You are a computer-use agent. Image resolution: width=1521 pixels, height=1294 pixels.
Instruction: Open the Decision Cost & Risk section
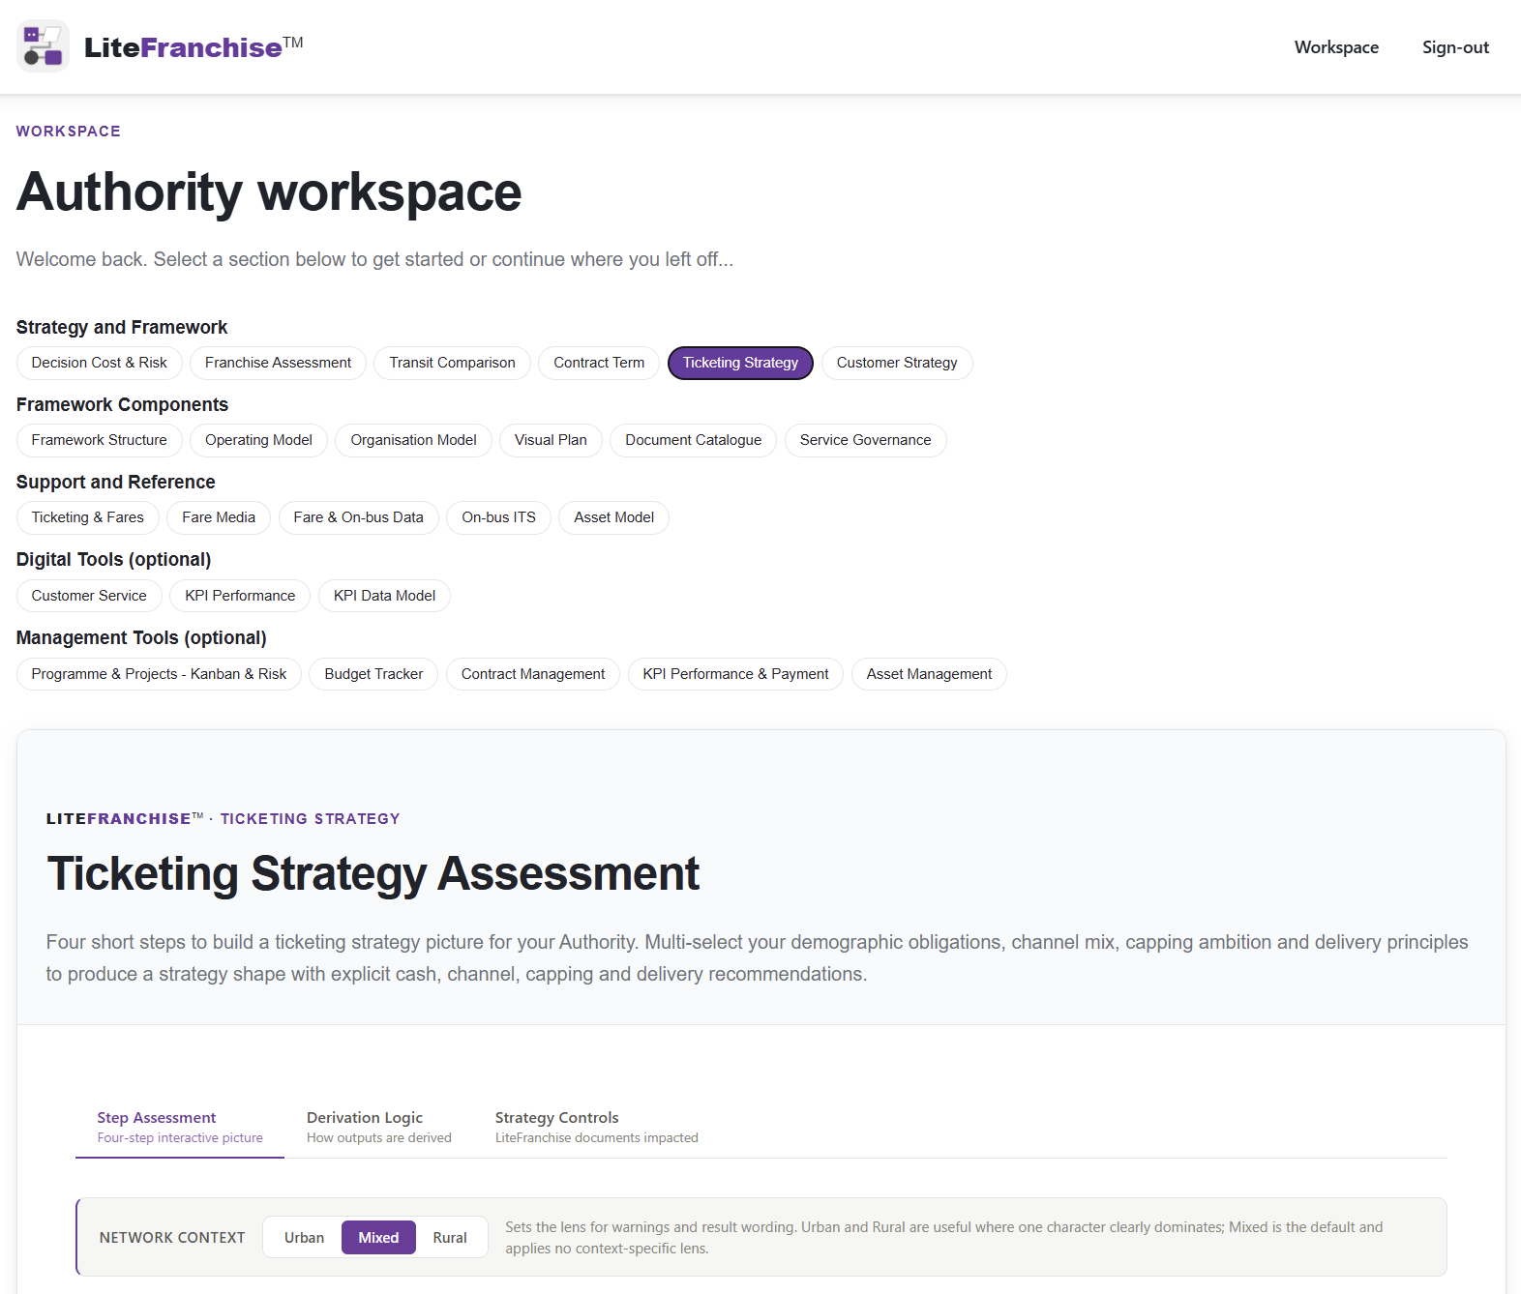click(x=100, y=363)
